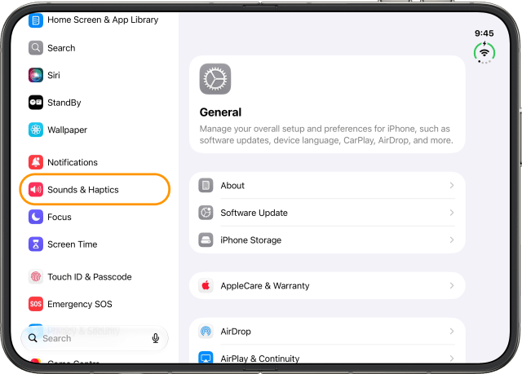Open Search settings label in sidebar
Screen dimensions: 522x374
[61, 48]
